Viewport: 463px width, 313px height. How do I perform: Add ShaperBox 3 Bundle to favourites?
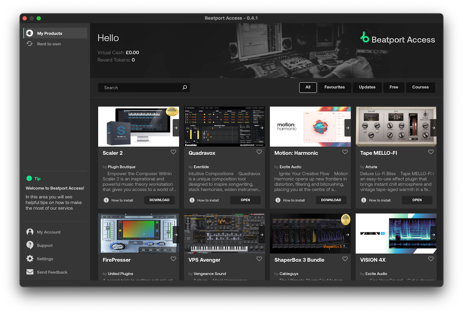345,259
